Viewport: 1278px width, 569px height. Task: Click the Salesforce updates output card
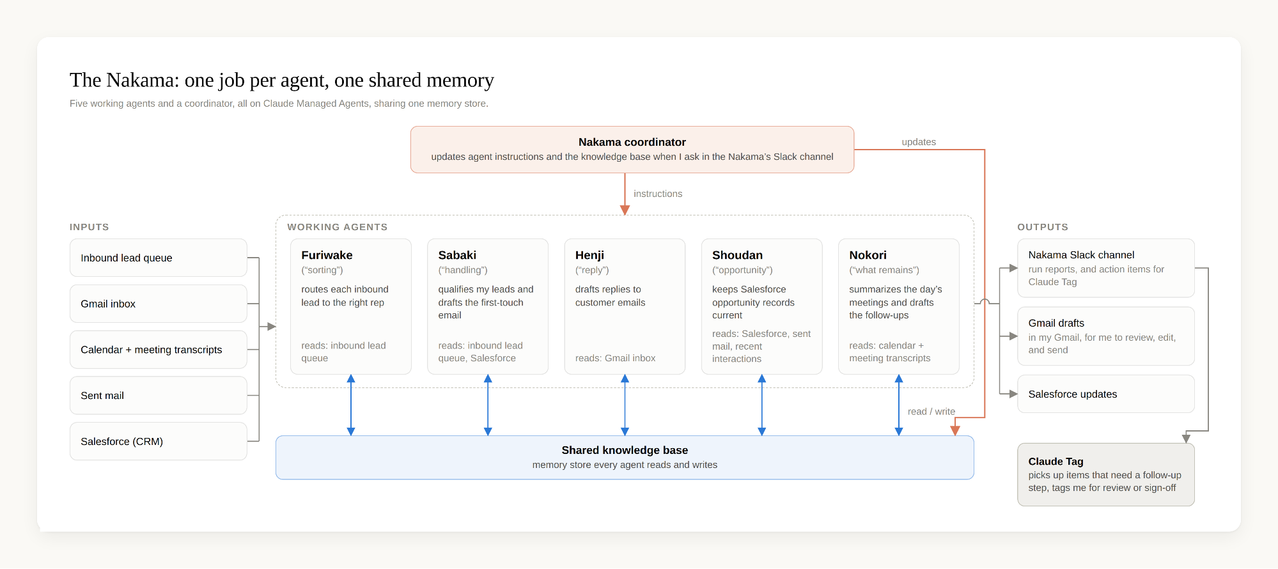point(1106,394)
